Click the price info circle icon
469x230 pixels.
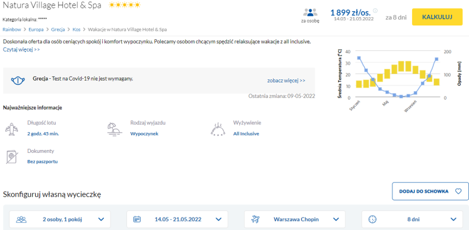coord(375,11)
